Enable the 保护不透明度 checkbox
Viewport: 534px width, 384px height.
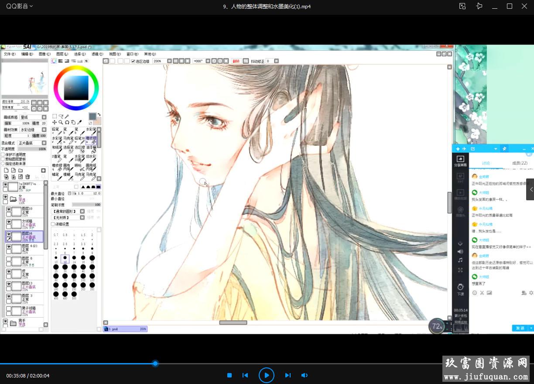3,154
